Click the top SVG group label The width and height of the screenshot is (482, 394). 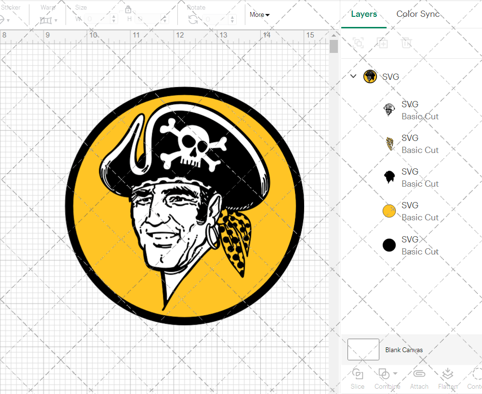pyautogui.click(x=390, y=76)
